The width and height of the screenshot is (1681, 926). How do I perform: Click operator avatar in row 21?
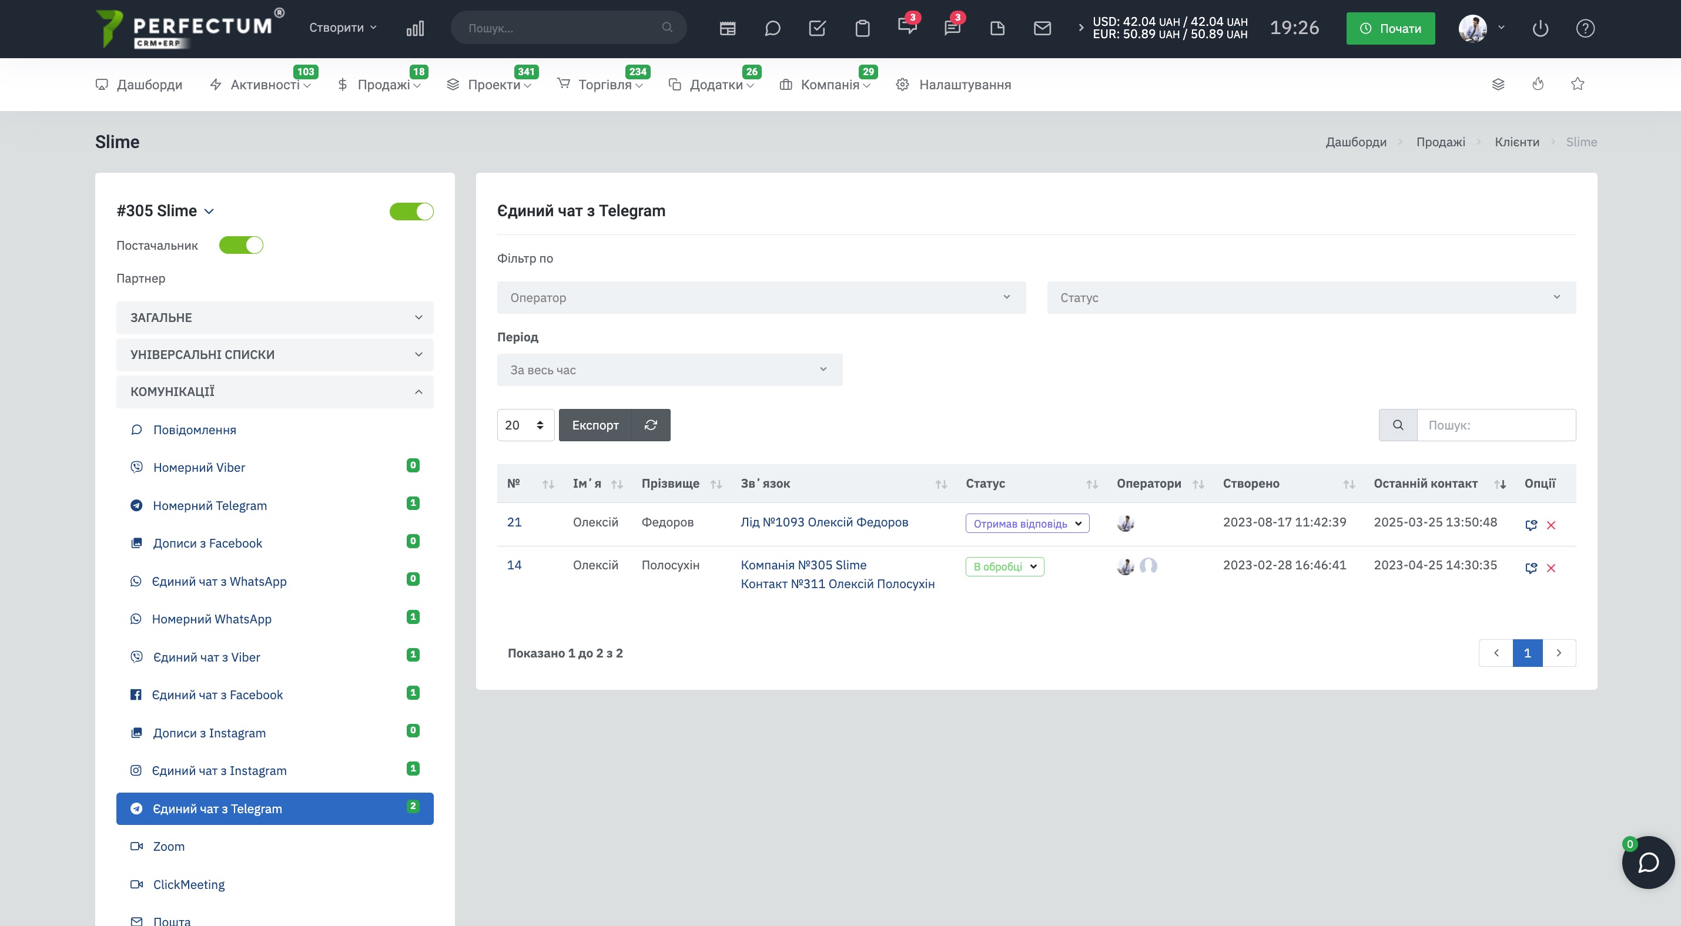click(x=1126, y=523)
